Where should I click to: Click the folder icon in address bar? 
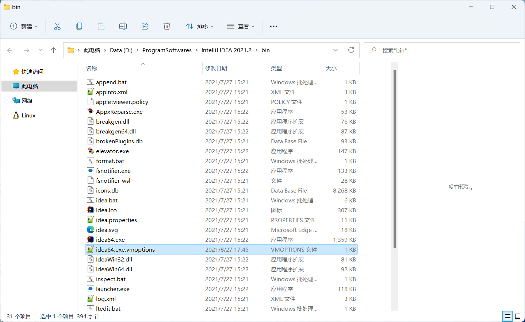pyautogui.click(x=71, y=50)
